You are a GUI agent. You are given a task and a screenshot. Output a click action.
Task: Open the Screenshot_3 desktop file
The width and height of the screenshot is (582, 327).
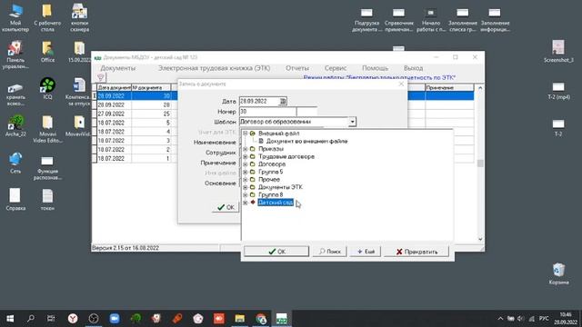tap(558, 51)
